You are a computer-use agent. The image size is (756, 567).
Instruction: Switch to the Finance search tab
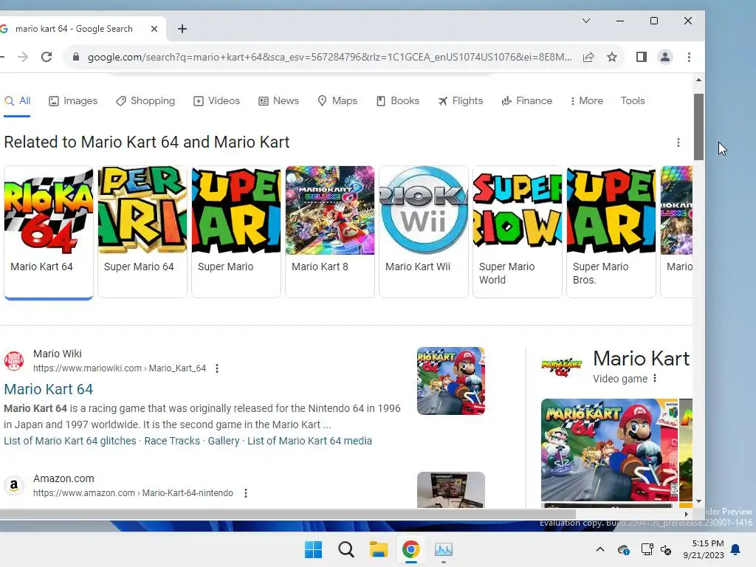tap(527, 100)
